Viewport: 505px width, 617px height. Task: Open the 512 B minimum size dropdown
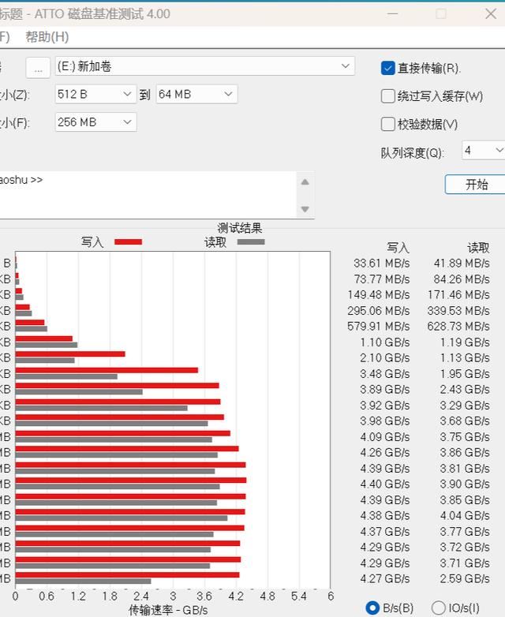tap(95, 94)
